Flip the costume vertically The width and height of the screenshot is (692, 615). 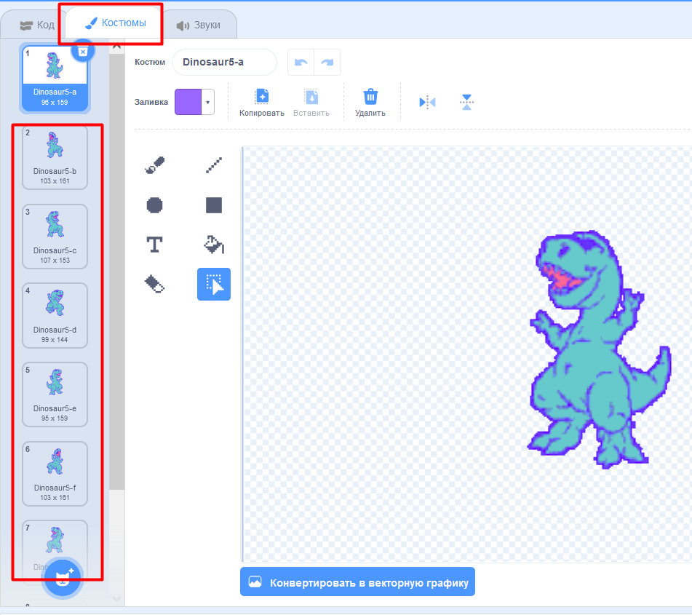pos(466,102)
